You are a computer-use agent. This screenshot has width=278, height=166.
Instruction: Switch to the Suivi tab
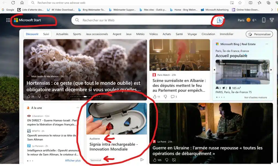pos(46,34)
